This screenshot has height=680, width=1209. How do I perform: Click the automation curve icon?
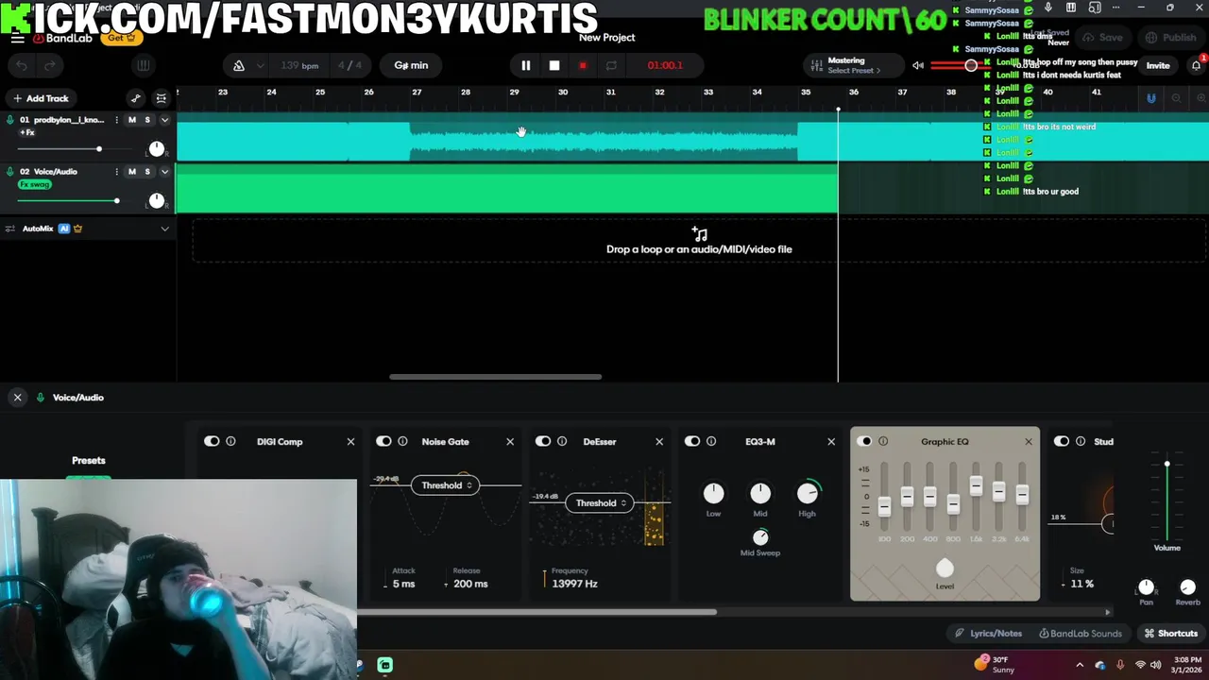pos(136,98)
